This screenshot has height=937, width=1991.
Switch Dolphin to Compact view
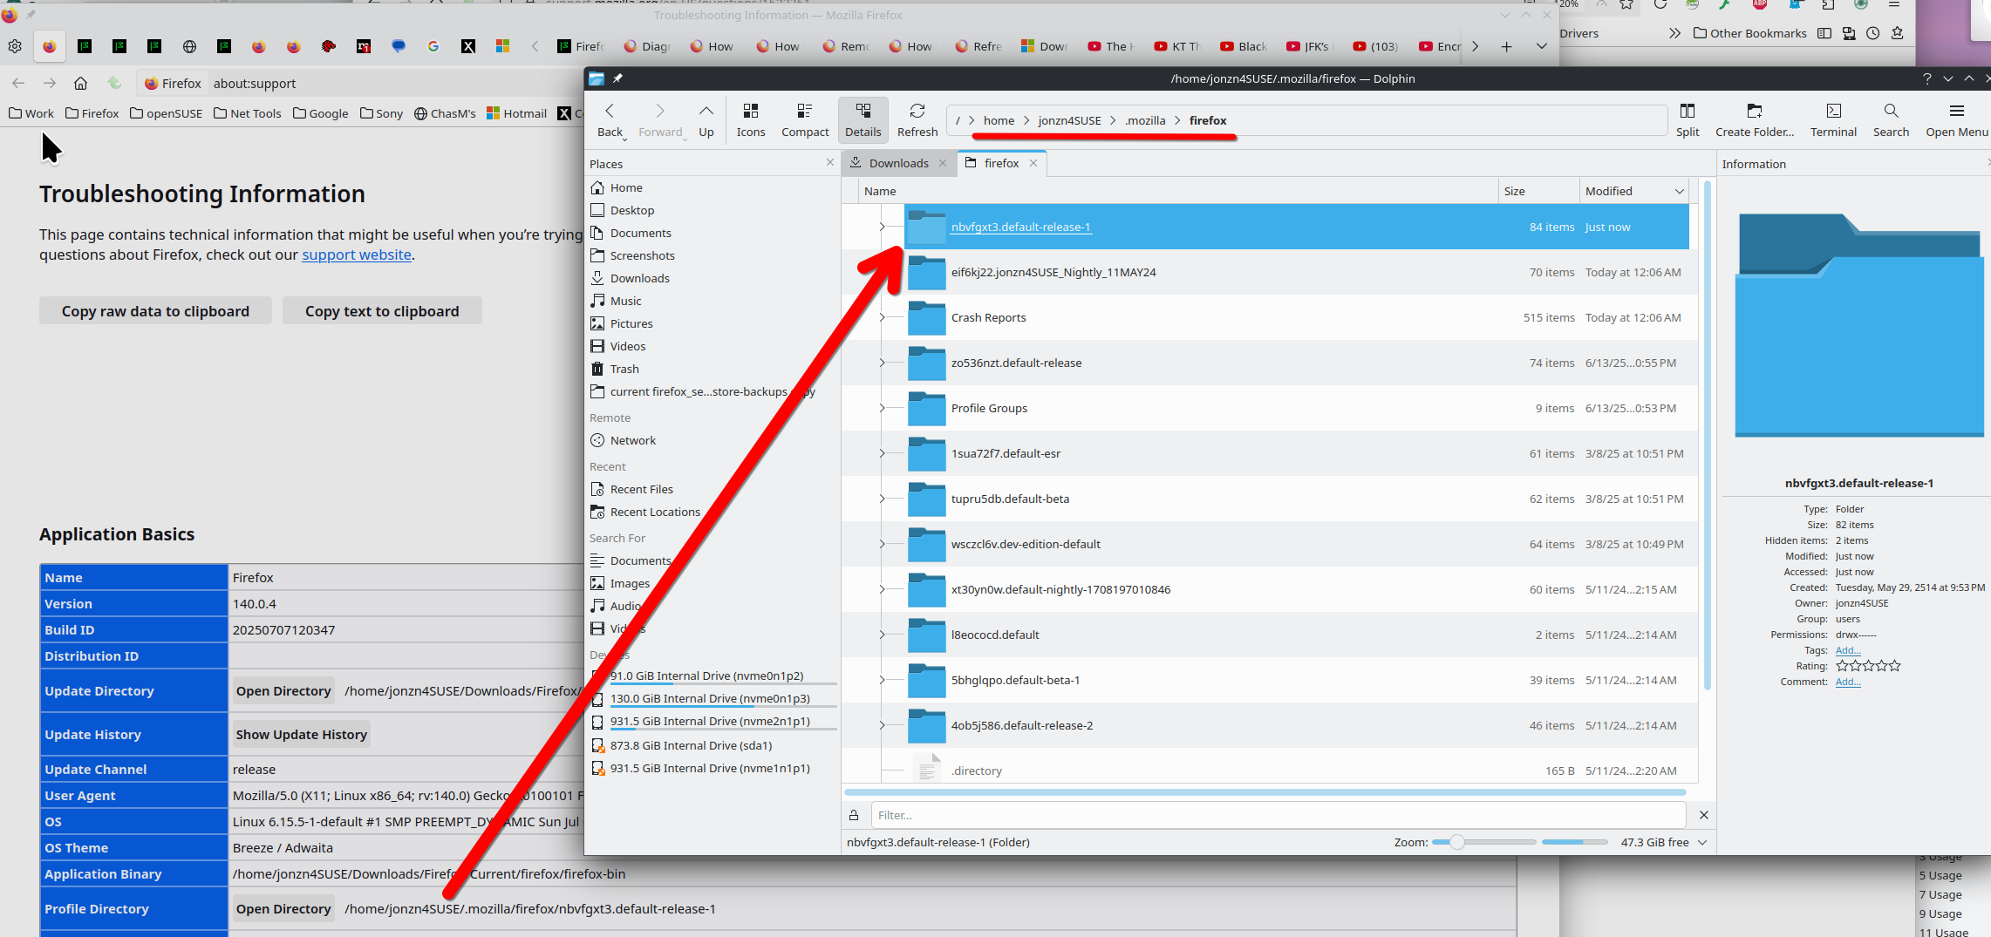click(x=805, y=120)
